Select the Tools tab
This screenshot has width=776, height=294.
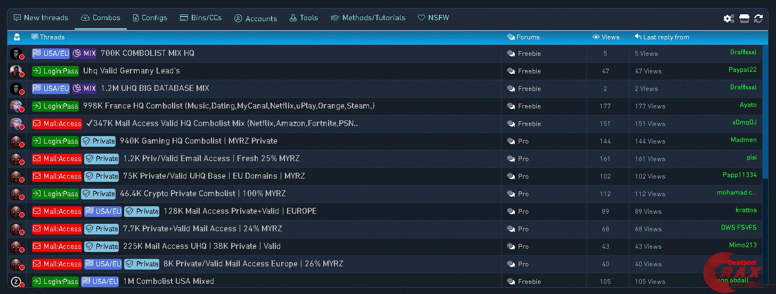304,18
